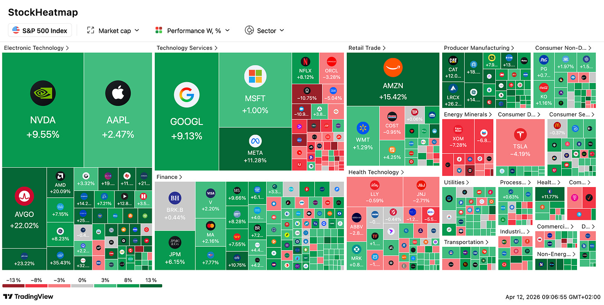Click the JPM +6.15% value

pos(175,262)
